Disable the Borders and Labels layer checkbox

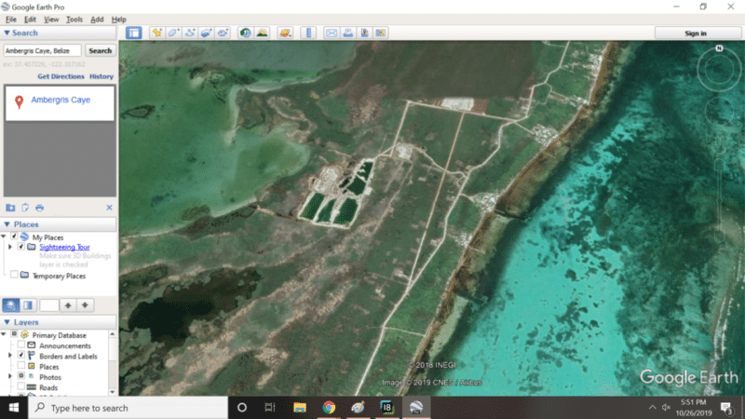(20, 356)
